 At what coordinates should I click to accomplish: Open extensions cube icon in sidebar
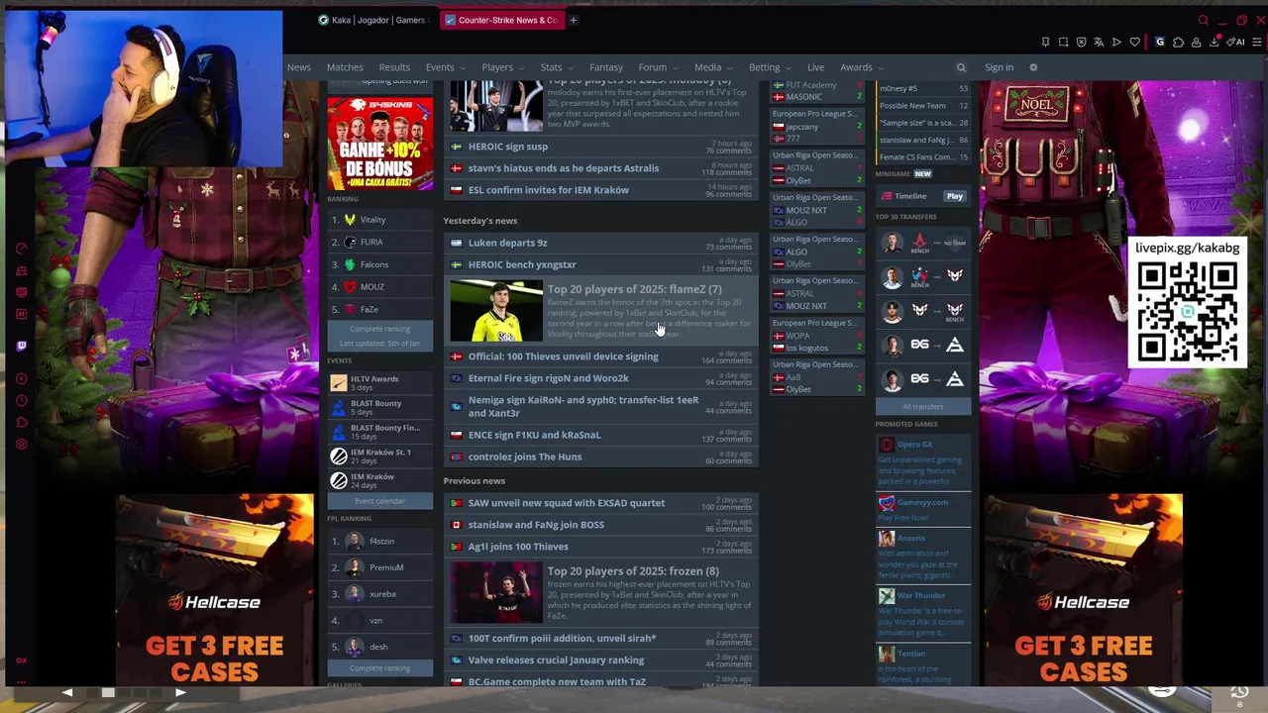[x=22, y=422]
